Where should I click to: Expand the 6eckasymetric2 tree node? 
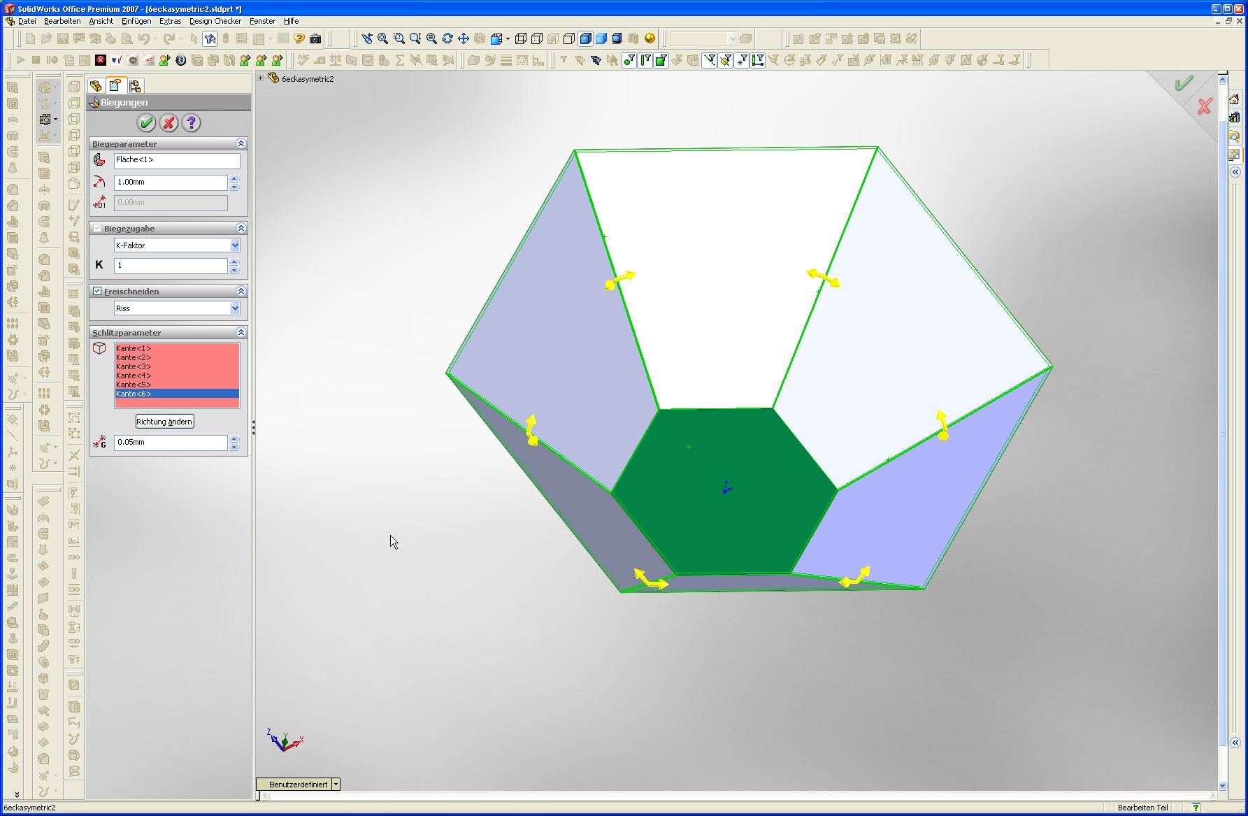click(260, 78)
